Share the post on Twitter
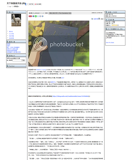132x160 pixels. pos(38,16)
